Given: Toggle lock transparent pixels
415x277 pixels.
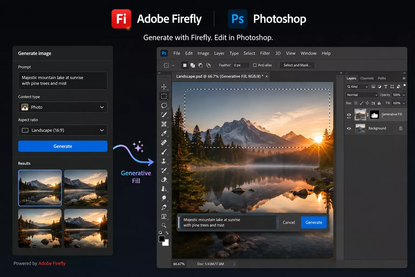Looking at the screenshot, I should tap(356, 103).
